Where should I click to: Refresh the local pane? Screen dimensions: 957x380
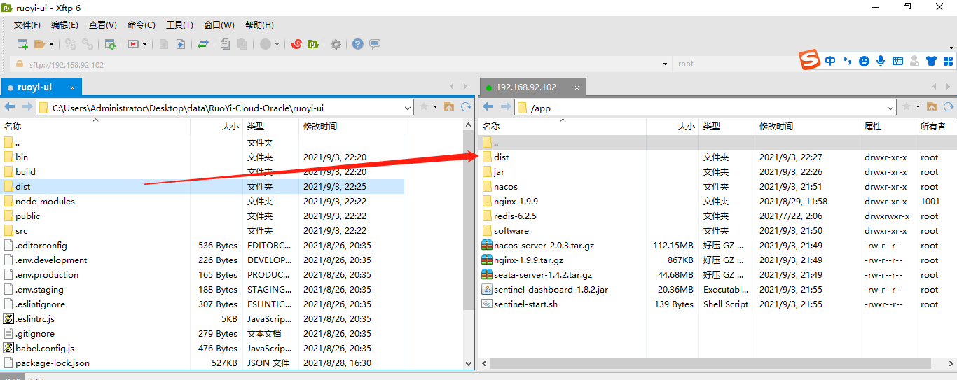[466, 107]
